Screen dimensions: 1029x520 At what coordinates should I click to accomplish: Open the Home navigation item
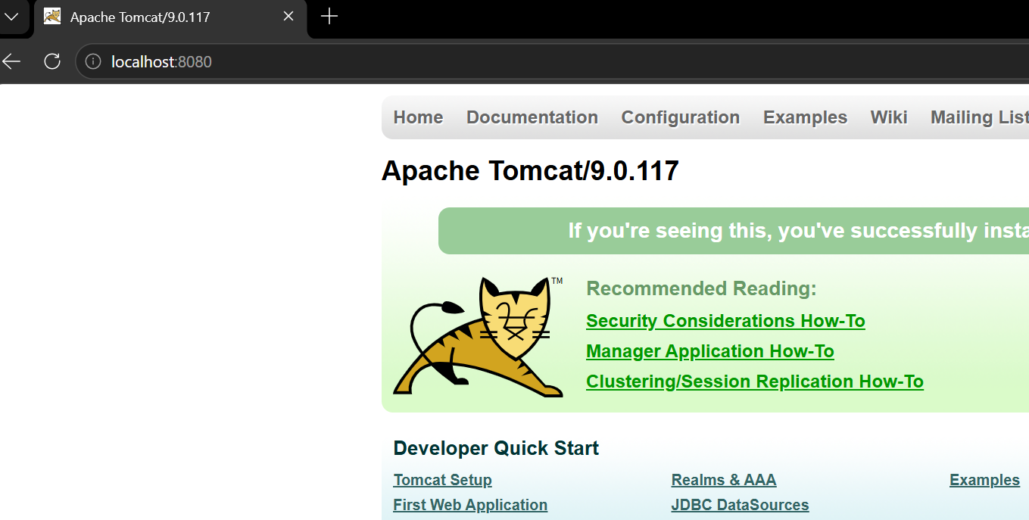(418, 117)
